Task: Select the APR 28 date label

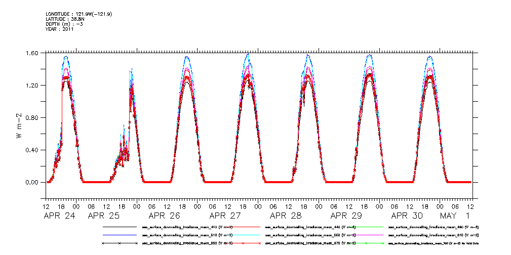Action: click(x=286, y=216)
